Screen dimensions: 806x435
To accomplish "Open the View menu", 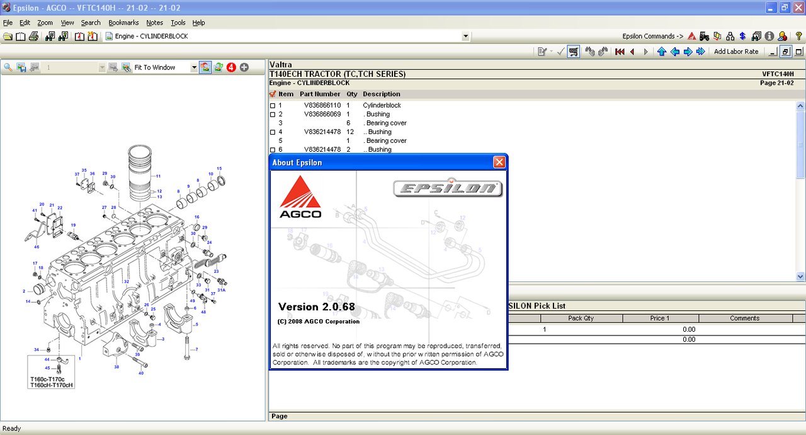I will click(67, 23).
